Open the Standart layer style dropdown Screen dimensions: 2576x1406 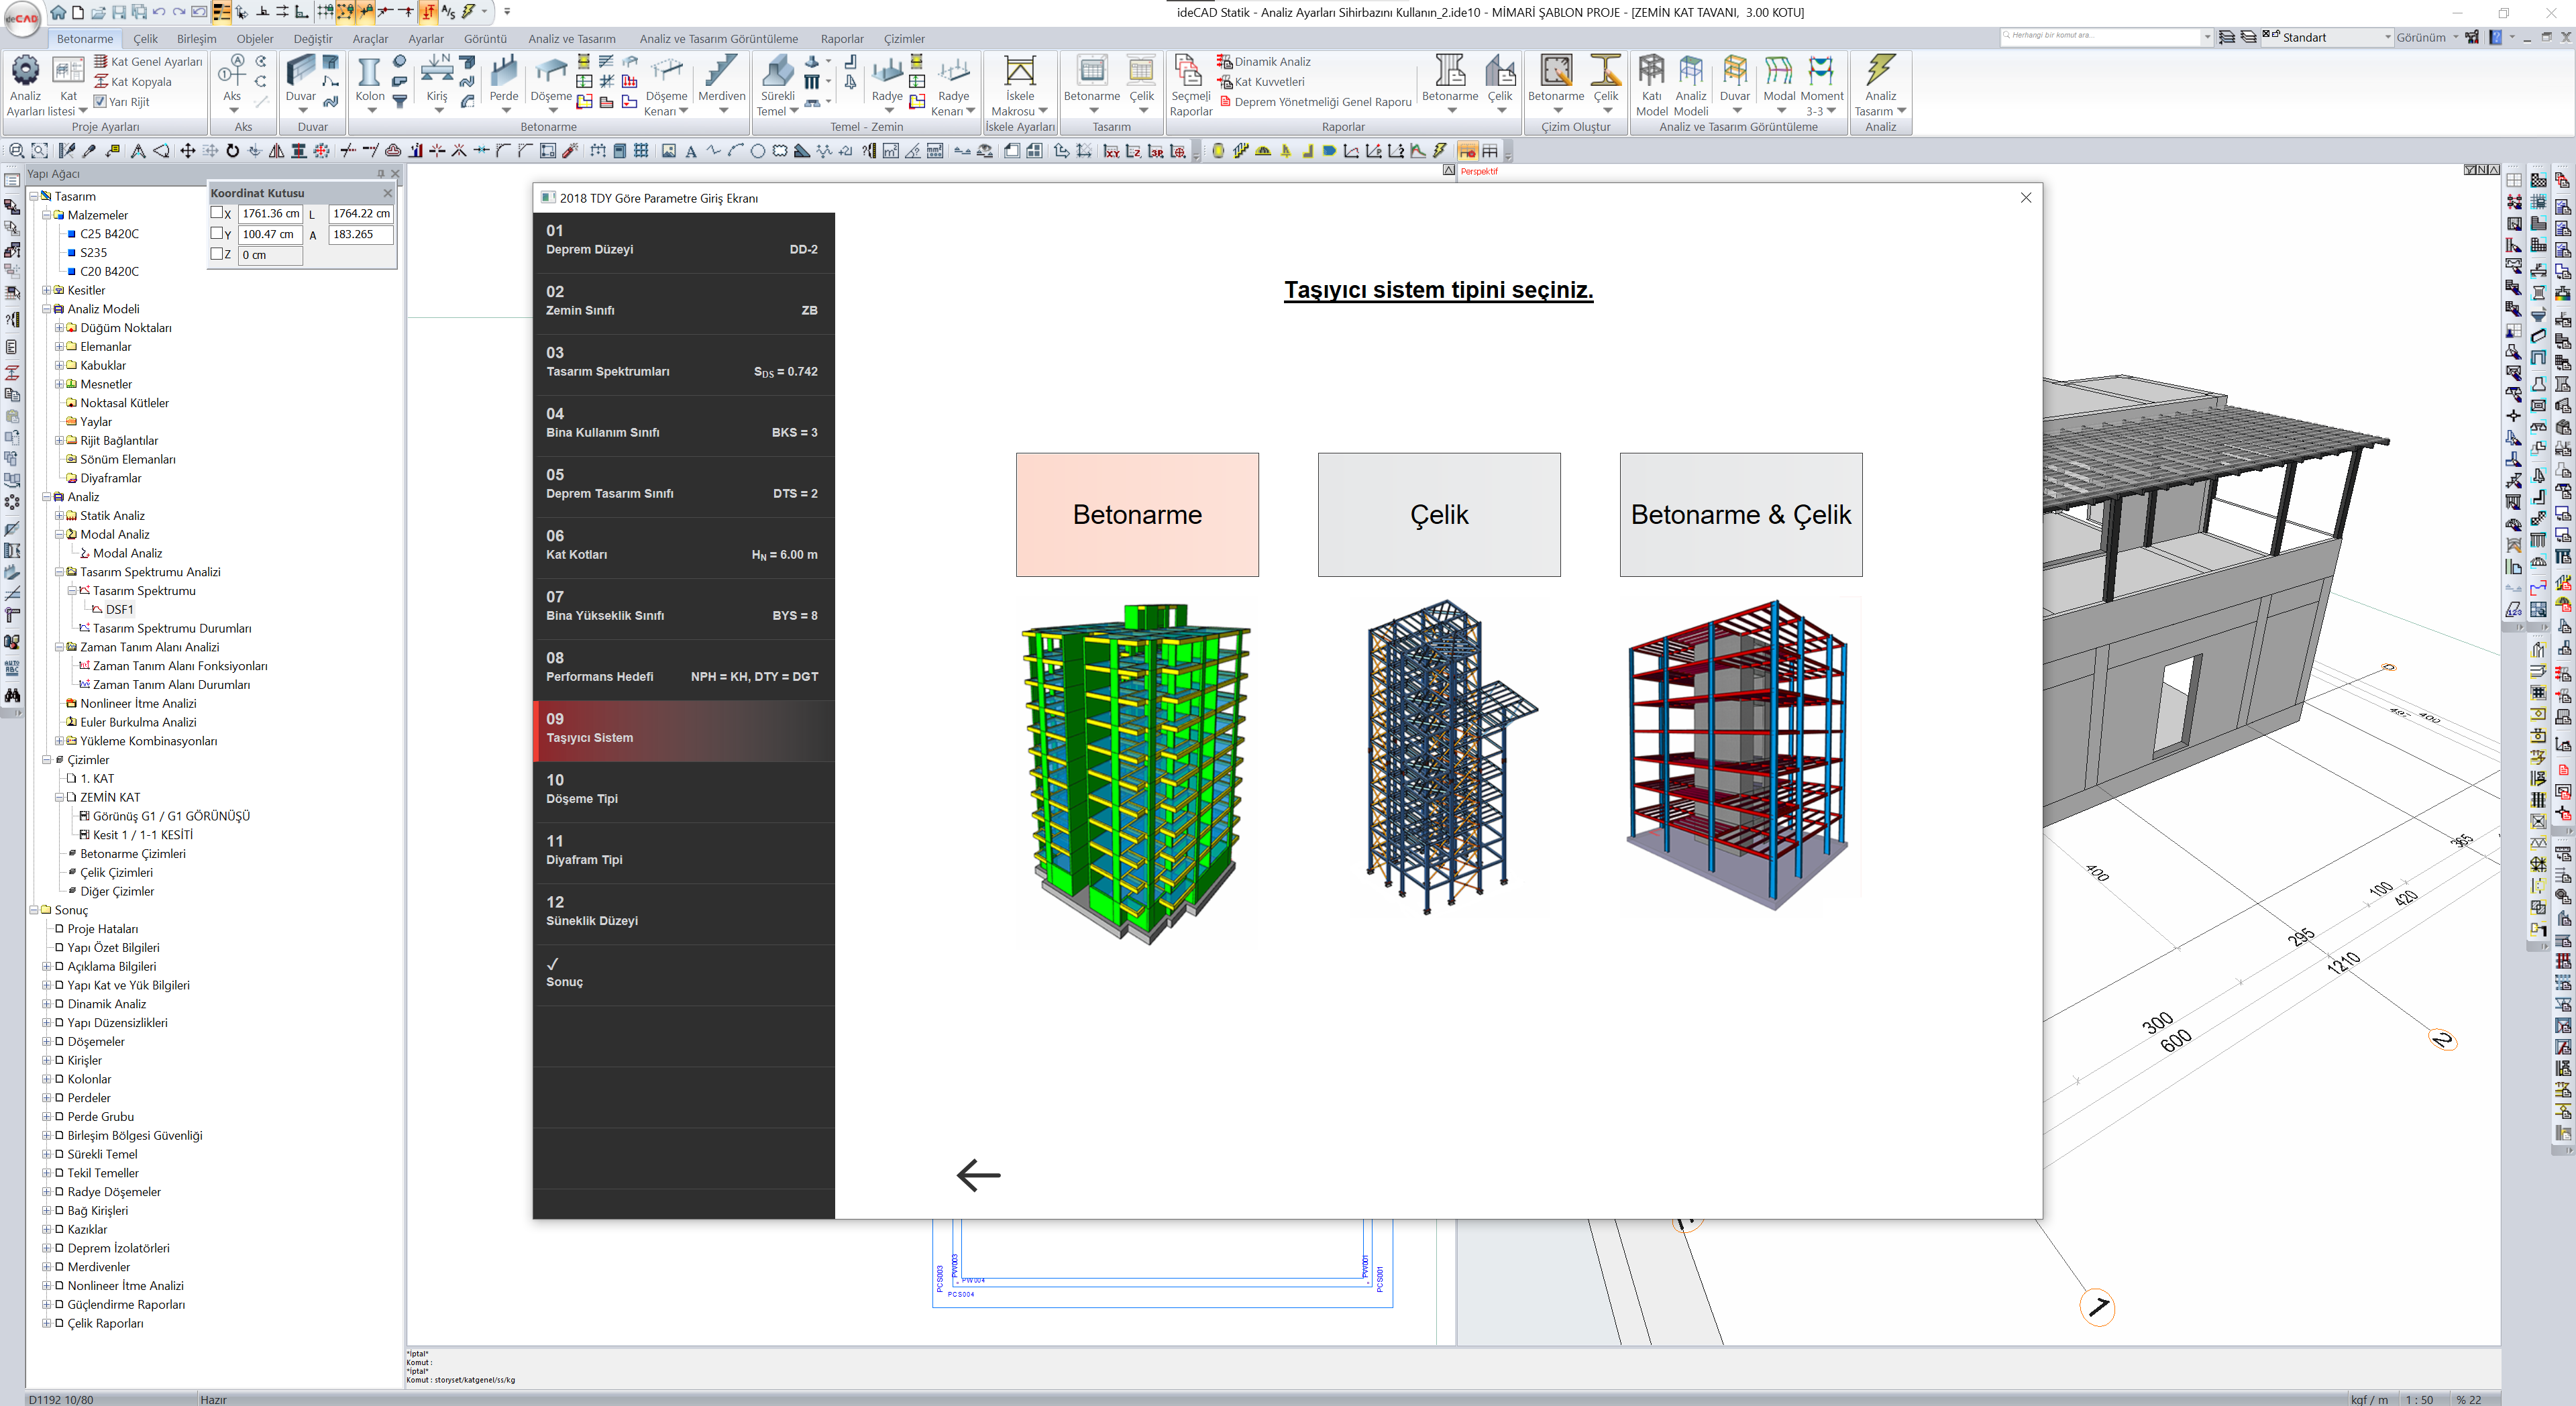pos(2387,37)
